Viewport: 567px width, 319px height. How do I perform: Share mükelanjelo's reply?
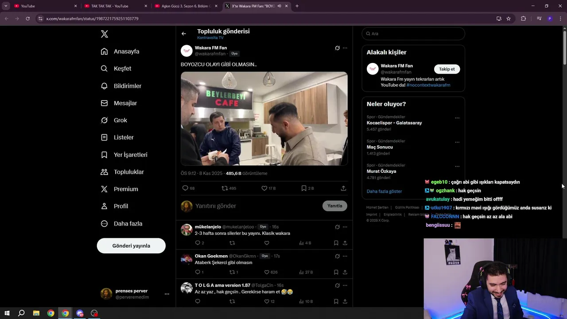click(x=345, y=243)
